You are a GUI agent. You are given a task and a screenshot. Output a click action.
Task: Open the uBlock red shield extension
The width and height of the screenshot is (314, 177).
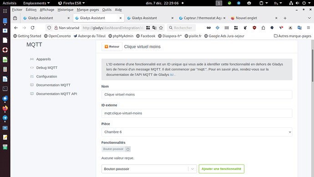pos(254,28)
